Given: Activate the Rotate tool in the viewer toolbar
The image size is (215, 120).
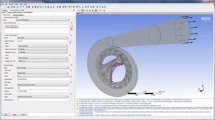Looking at the screenshot, I should tap(82, 10).
